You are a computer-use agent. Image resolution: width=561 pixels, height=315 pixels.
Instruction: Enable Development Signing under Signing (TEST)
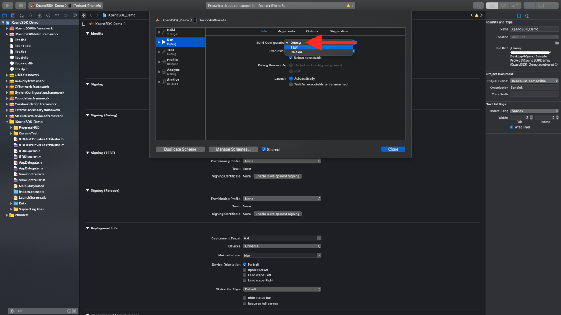coord(277,176)
